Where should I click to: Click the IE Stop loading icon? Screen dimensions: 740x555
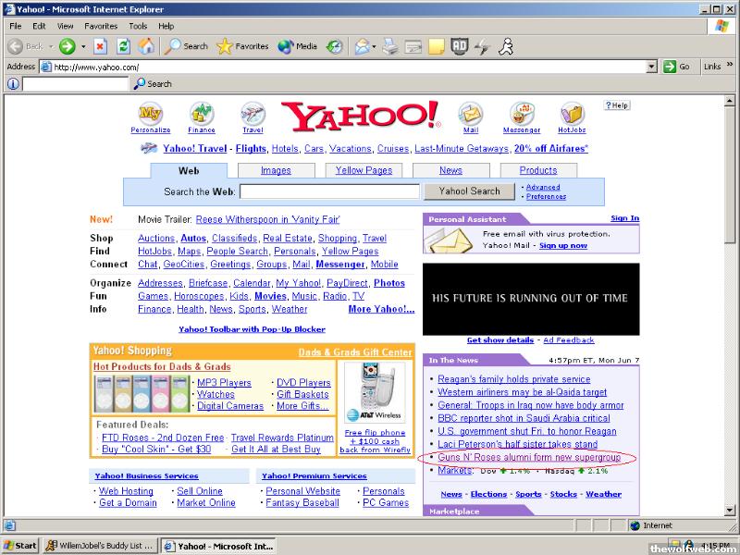pyautogui.click(x=100, y=46)
